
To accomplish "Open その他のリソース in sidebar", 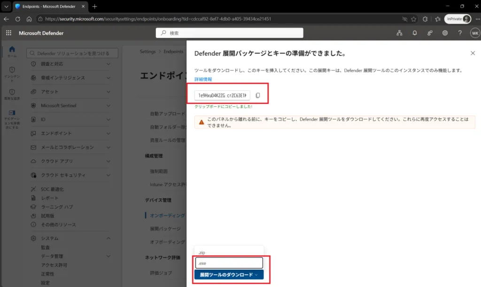I will pos(58,225).
